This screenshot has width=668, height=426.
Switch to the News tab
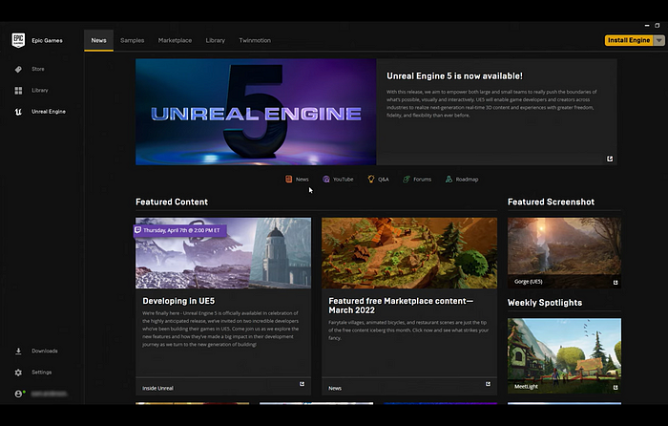click(98, 40)
